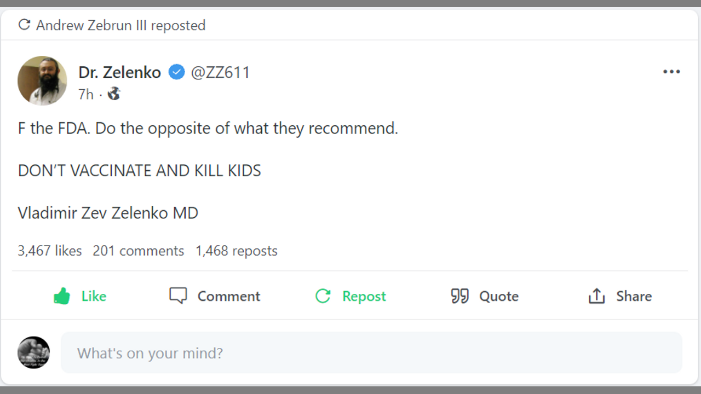Open the three-dot post options menu
The image size is (701, 394).
[671, 72]
